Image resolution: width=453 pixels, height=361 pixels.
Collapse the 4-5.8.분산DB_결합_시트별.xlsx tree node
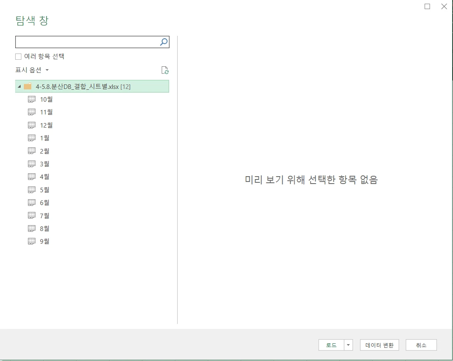pyautogui.click(x=19, y=86)
